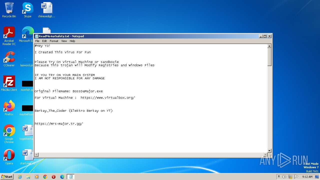
Task: Click the vertical scrollbar thumb
Action: click(269, 57)
